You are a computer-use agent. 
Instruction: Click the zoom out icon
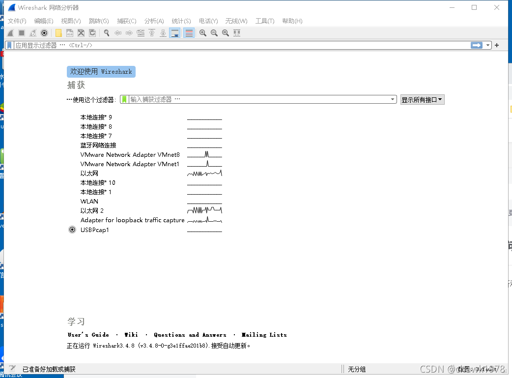(x=214, y=33)
